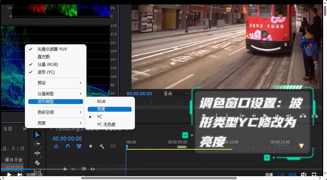This screenshot has width=327, height=180.
Task: Switch to the 信息 panel tab
Action: [8, 129]
